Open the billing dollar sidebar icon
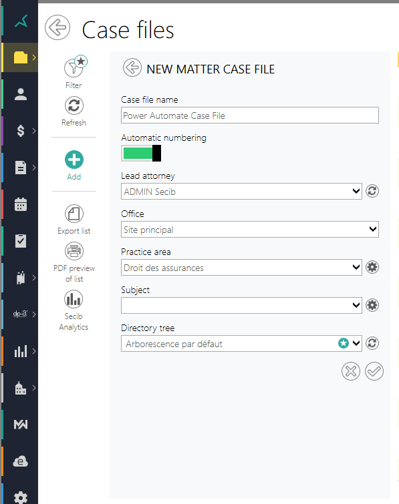 [21, 131]
